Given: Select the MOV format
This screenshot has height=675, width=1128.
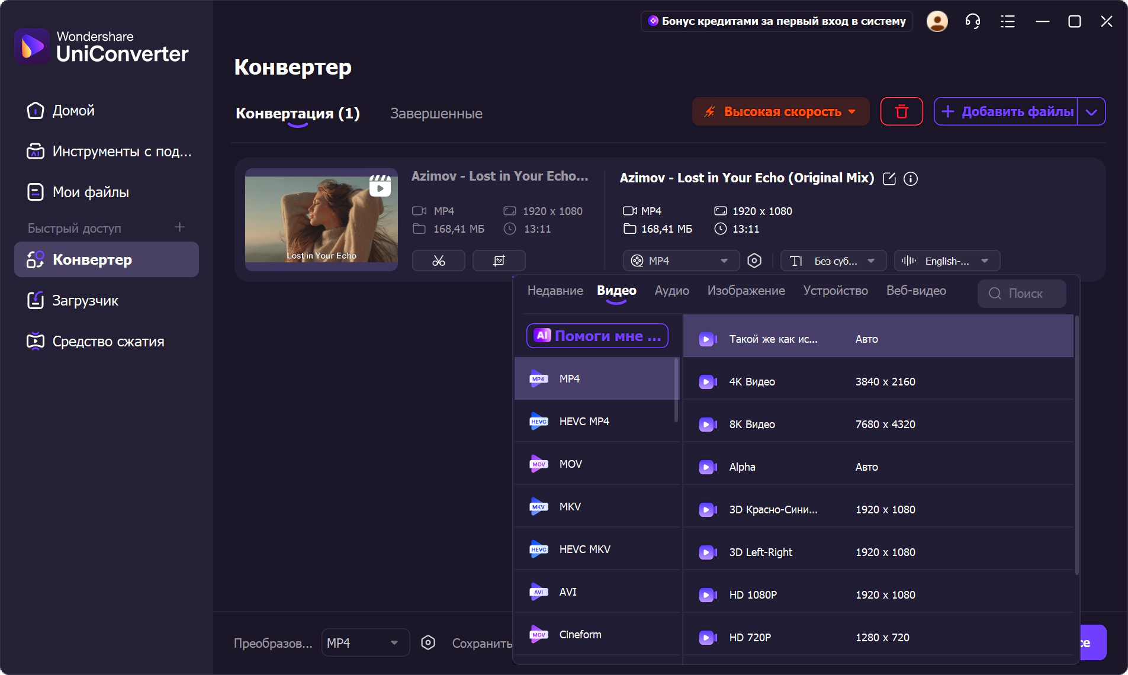Looking at the screenshot, I should [596, 464].
